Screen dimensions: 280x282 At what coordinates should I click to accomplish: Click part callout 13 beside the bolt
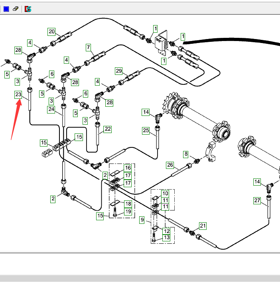pos(166,238)
